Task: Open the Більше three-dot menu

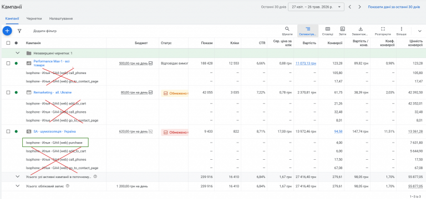Action: point(401,31)
